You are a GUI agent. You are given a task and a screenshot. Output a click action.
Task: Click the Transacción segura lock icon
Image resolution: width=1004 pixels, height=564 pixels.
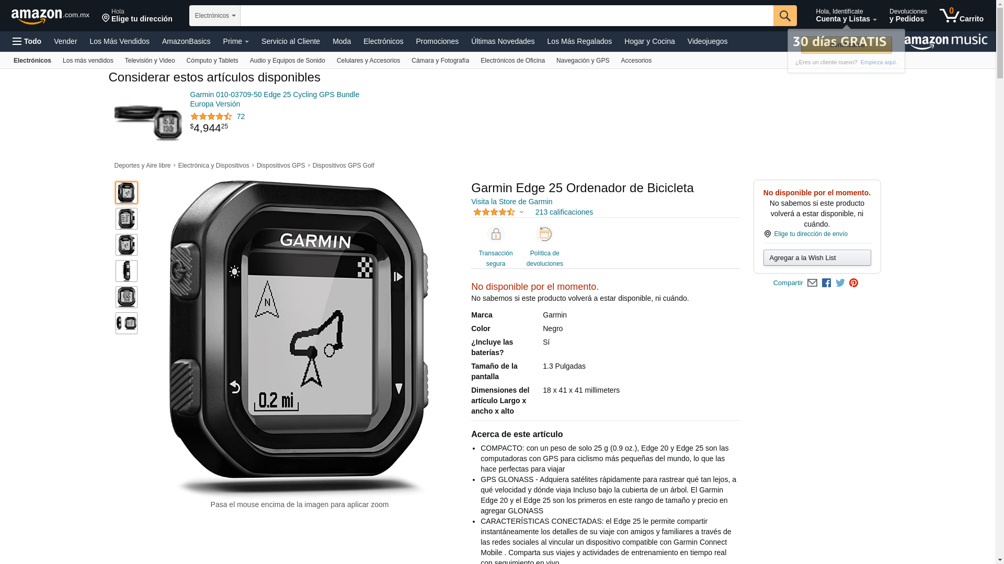pos(496,234)
